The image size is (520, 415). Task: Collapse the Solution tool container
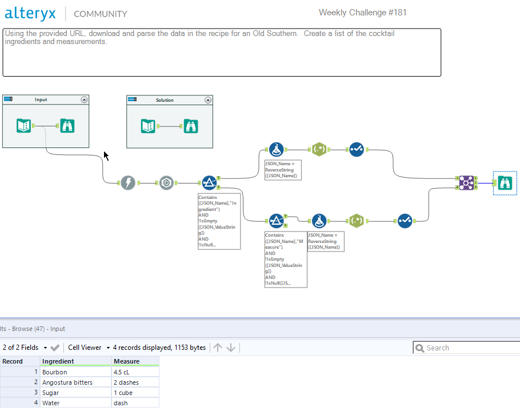point(208,100)
